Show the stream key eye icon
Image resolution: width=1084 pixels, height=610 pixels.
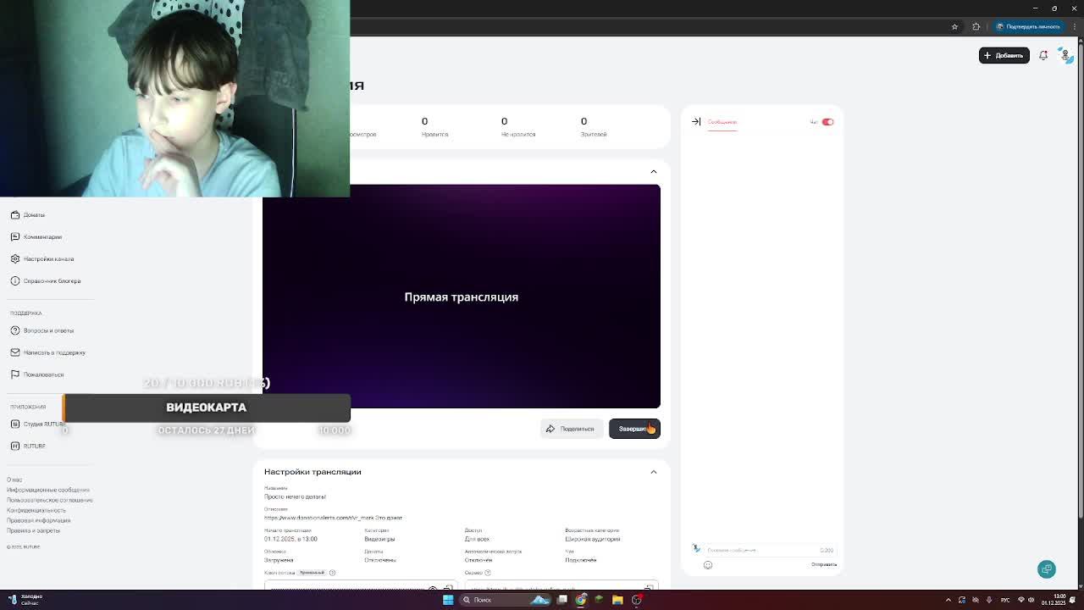click(x=433, y=587)
